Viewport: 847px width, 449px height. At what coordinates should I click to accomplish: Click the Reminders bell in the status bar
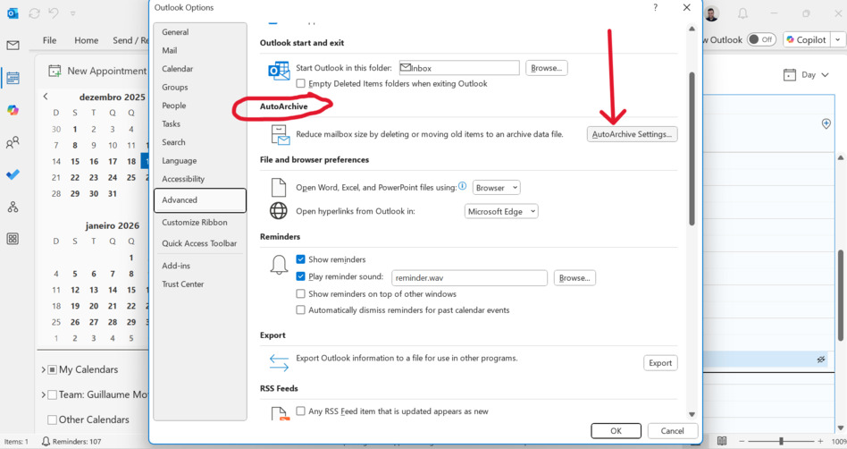click(46, 442)
